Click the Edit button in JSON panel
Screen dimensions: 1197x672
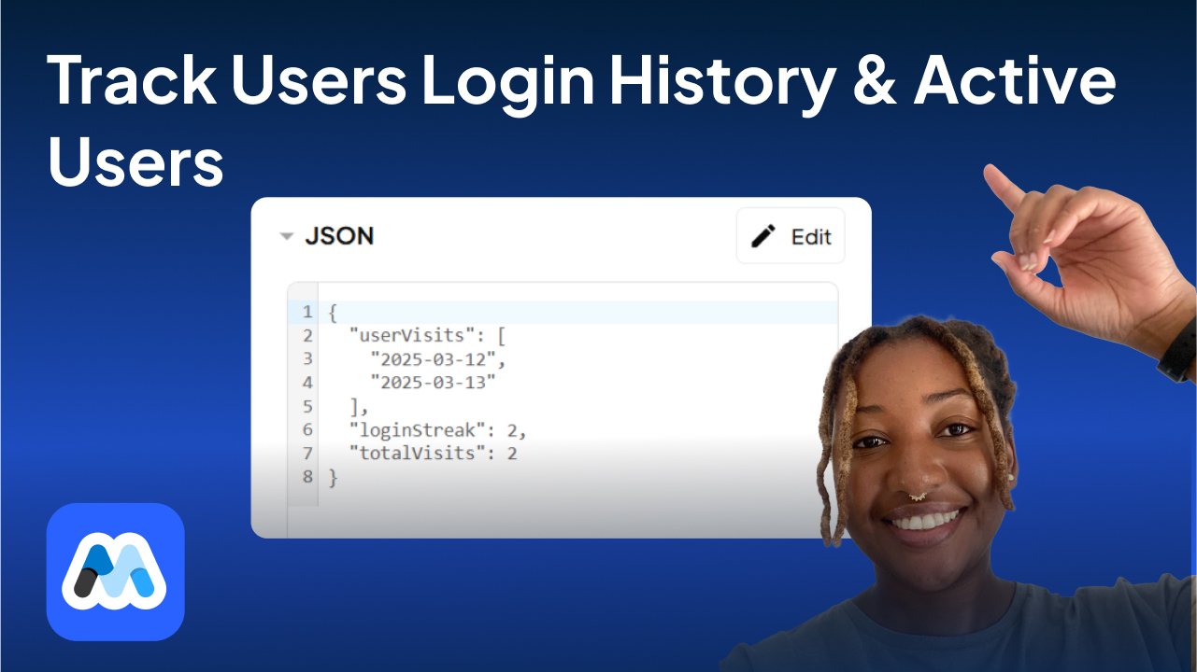[x=791, y=236]
